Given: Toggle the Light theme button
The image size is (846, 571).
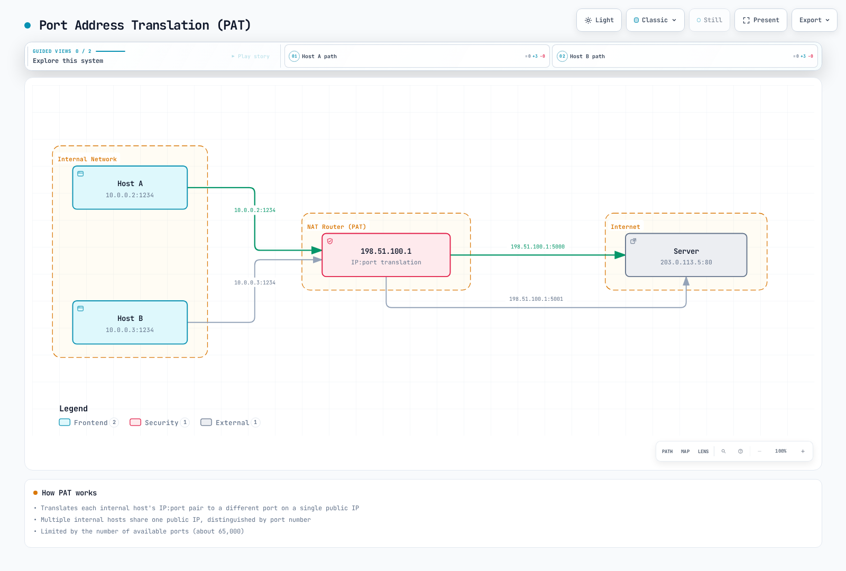Looking at the screenshot, I should tap(599, 20).
